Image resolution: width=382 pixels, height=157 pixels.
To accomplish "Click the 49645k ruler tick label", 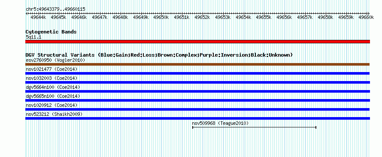I will click(x=58, y=17).
